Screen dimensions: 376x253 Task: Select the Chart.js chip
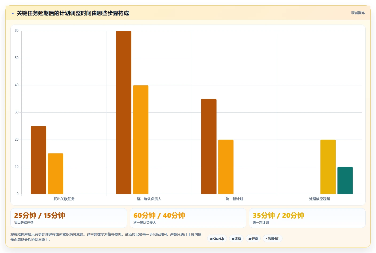[217, 239]
